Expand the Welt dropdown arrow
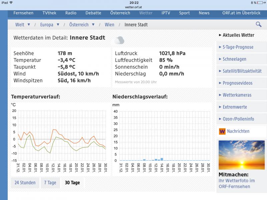 29,25
